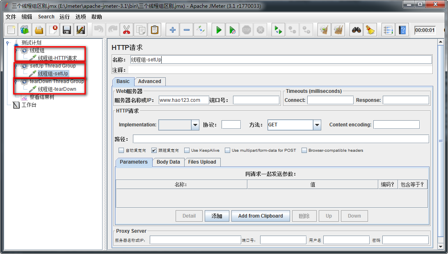The width and height of the screenshot is (448, 254).
Task: Click the green Start test button
Action: [x=219, y=30]
